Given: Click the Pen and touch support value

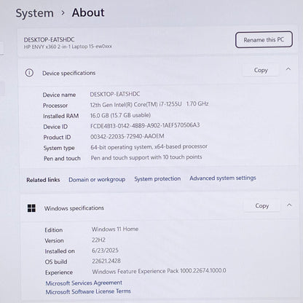Looking at the screenshot, I should tap(146, 157).
